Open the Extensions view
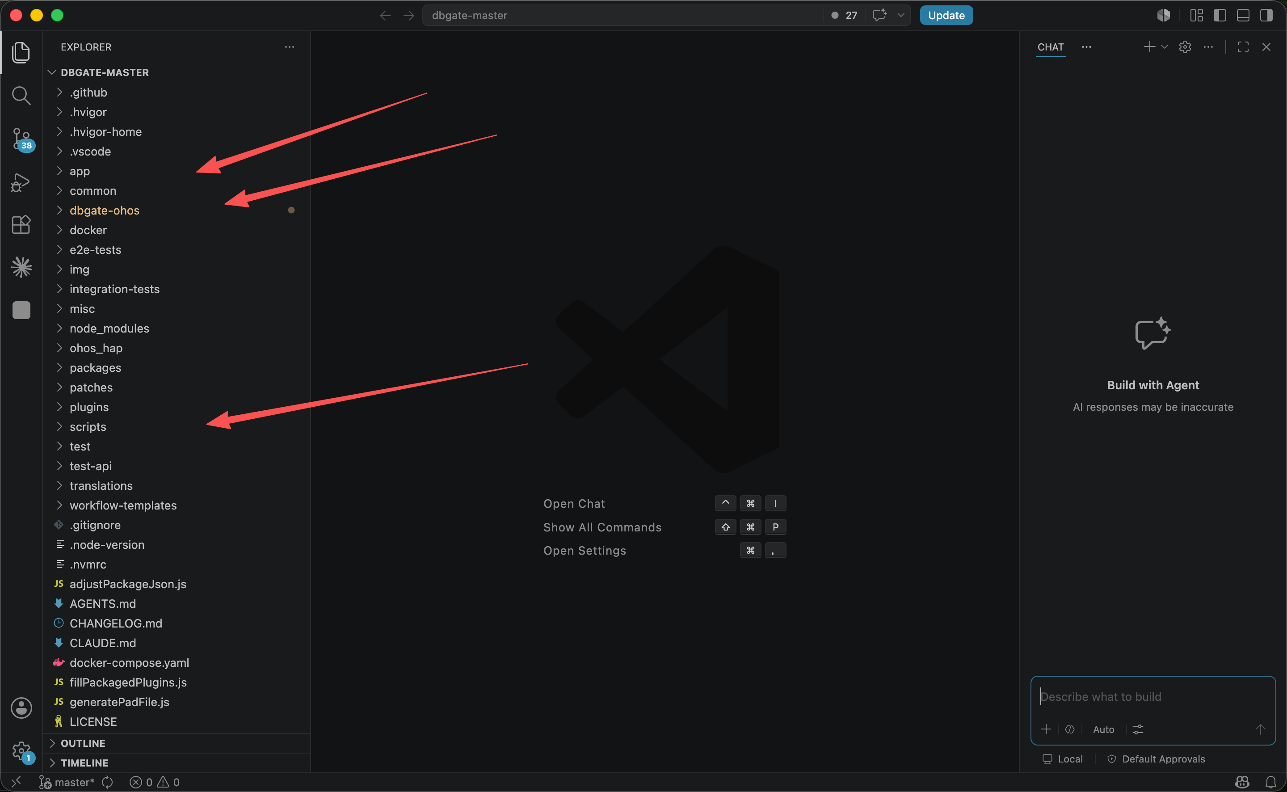The image size is (1287, 792). point(21,225)
